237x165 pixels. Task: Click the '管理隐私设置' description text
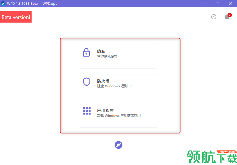coord(107,57)
